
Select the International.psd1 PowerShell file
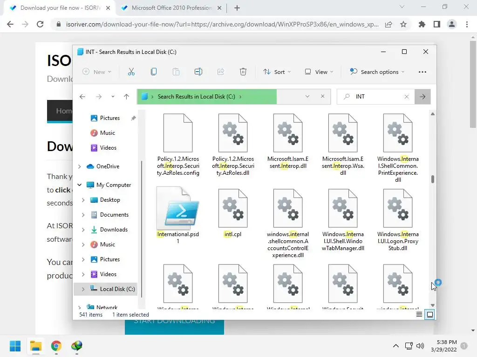point(178,216)
